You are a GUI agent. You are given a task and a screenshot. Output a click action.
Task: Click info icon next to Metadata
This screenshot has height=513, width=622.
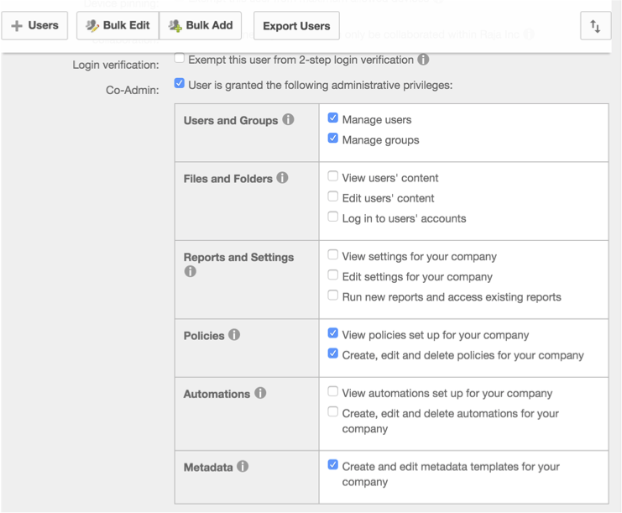coord(243,467)
